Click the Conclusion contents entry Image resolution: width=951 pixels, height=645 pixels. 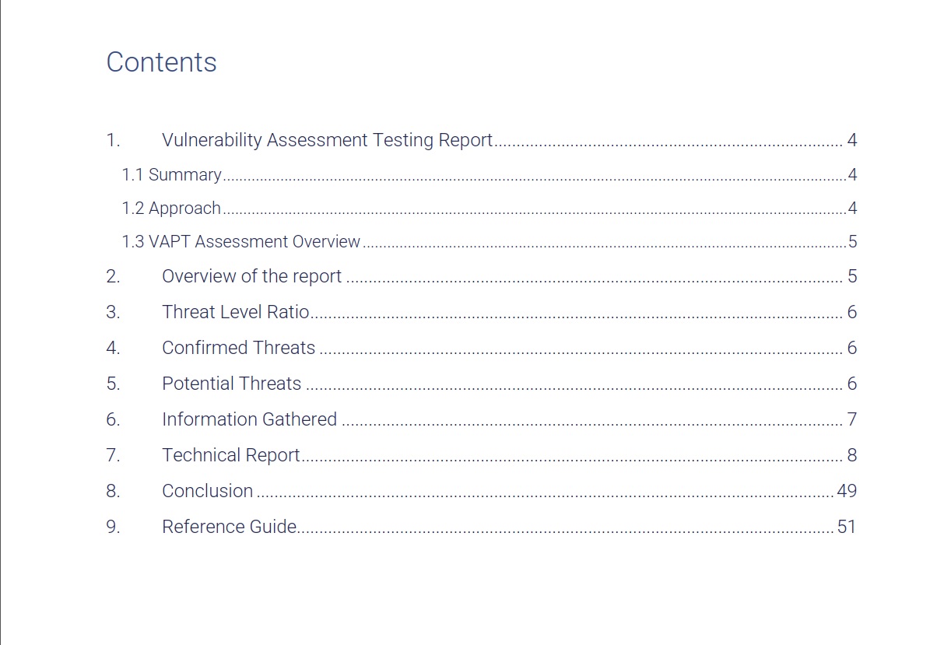point(207,491)
